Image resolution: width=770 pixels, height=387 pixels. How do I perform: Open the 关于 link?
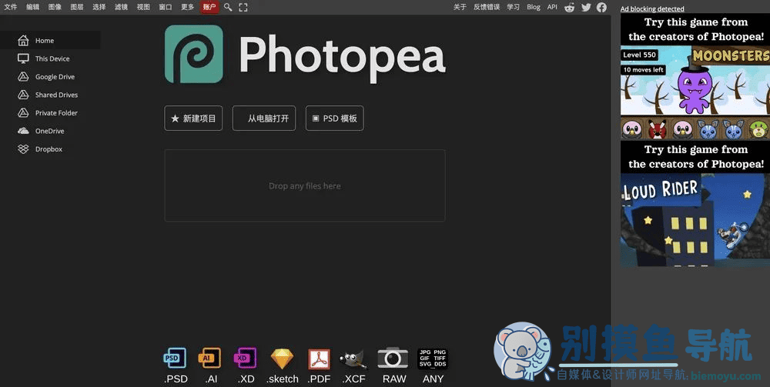[460, 7]
